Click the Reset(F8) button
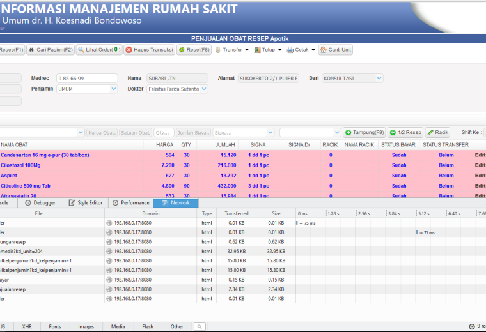This screenshot has width=486, height=332. pyautogui.click(x=194, y=50)
